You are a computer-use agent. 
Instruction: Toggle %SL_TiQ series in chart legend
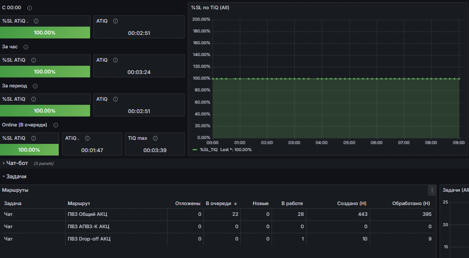click(209, 150)
